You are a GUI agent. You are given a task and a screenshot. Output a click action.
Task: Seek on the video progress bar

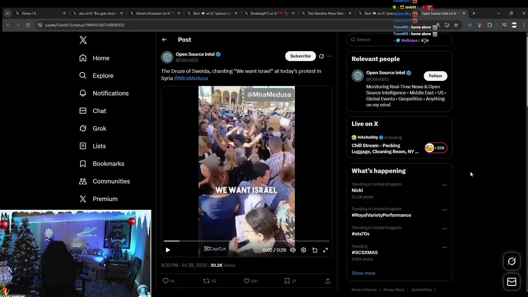[247, 241]
